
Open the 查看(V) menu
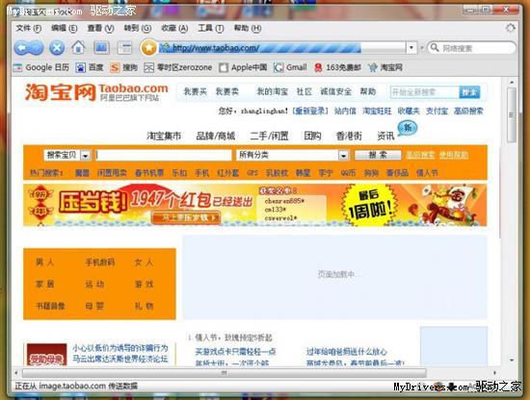(x=101, y=28)
